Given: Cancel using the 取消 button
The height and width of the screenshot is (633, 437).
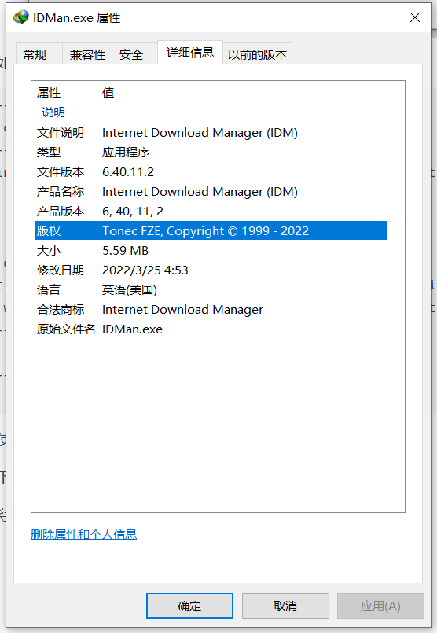Looking at the screenshot, I should click(x=285, y=605).
